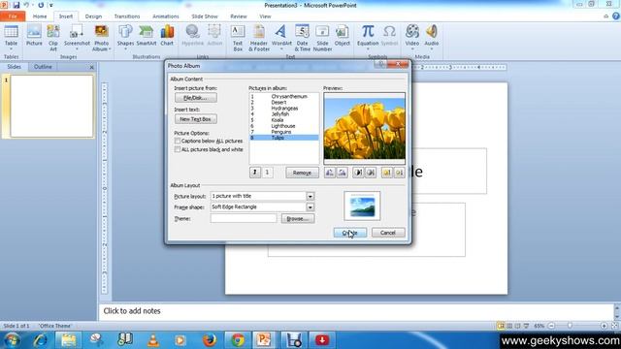Switch to the Home tab

(40, 16)
